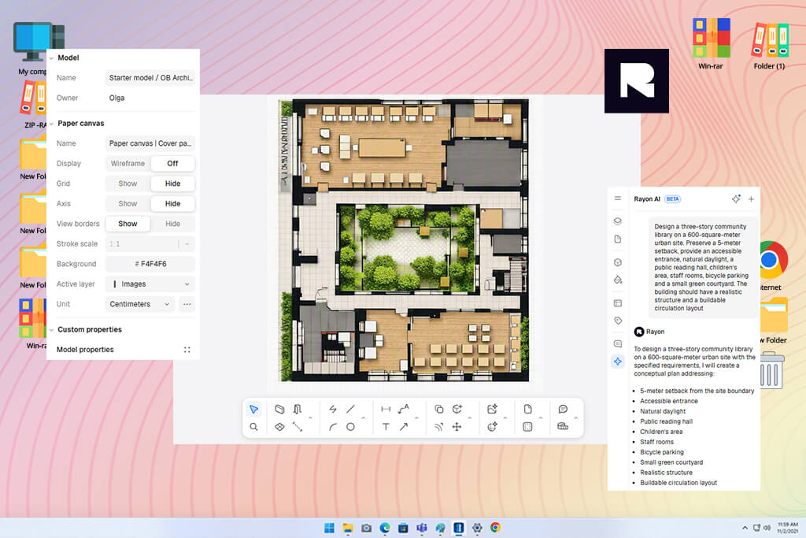Viewport: 806px width, 538px height.
Task: Select the arrow pointer tool
Action: coord(254,410)
